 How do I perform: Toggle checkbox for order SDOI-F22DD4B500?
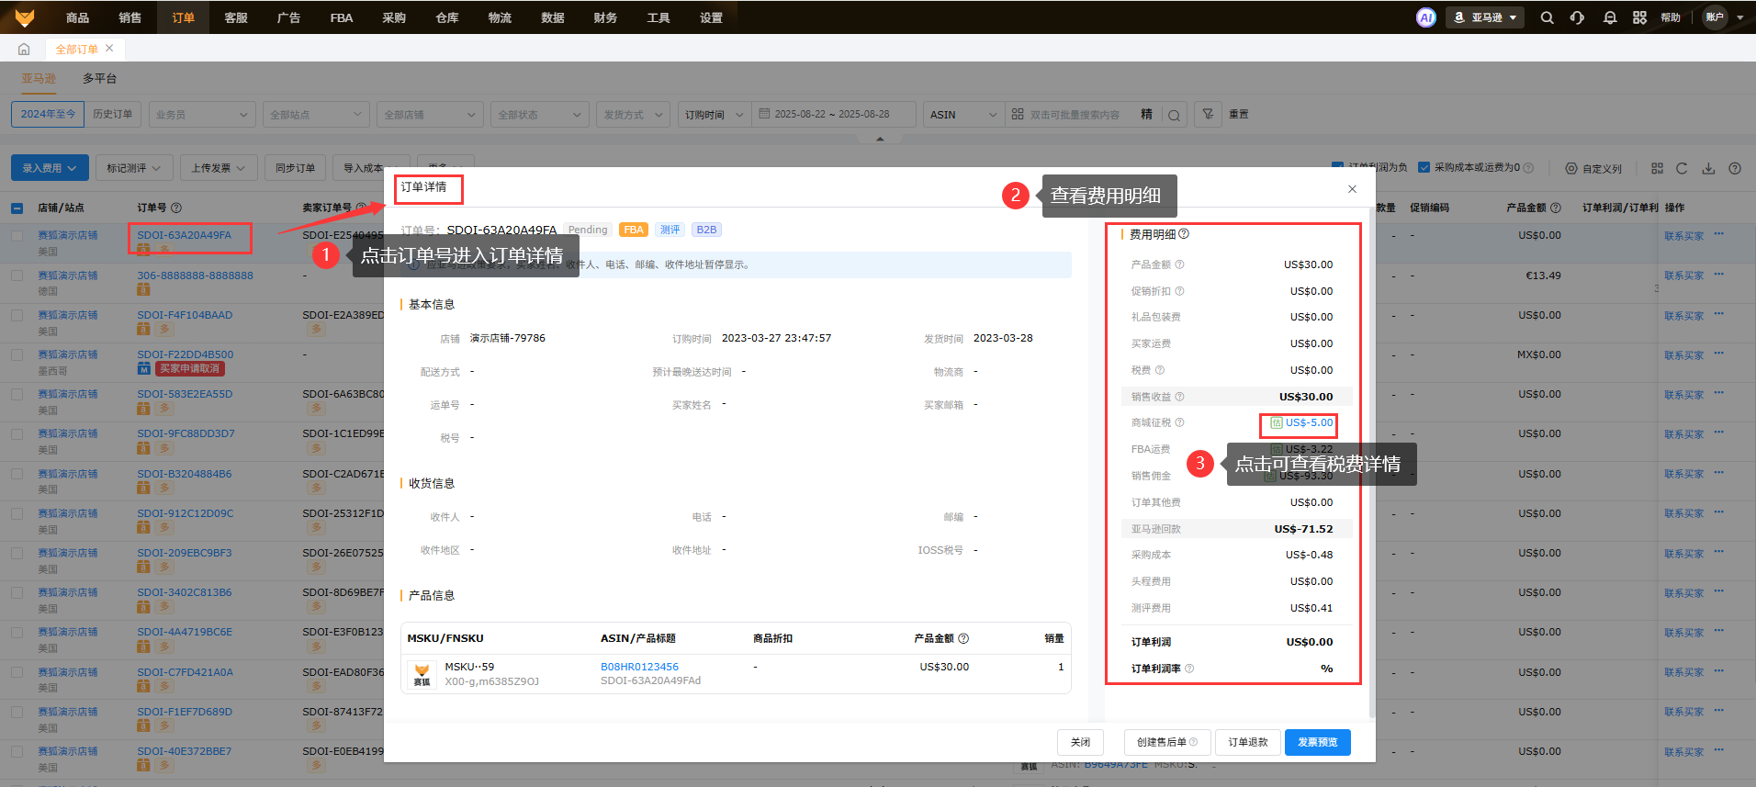pos(17,354)
